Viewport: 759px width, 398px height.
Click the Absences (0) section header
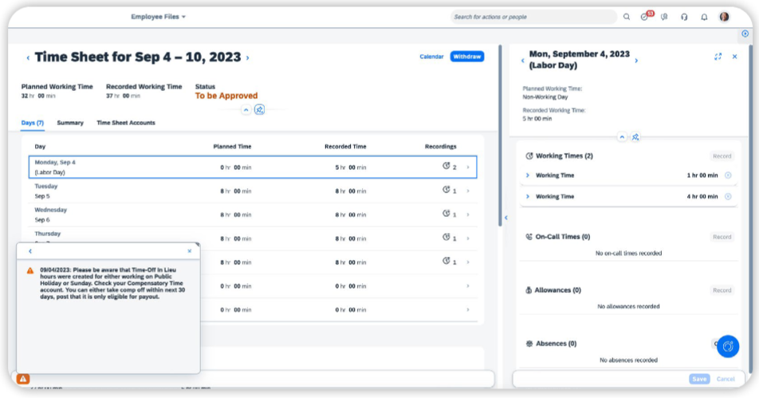pos(556,344)
